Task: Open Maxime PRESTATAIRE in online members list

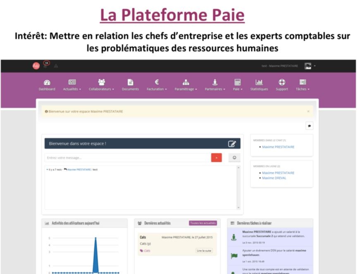Action: point(278,173)
